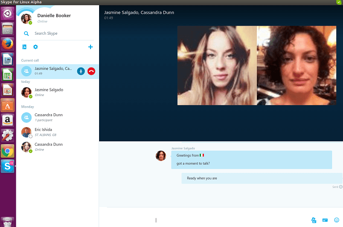Open Danielle Booker's profile picture

pyautogui.click(x=26, y=19)
